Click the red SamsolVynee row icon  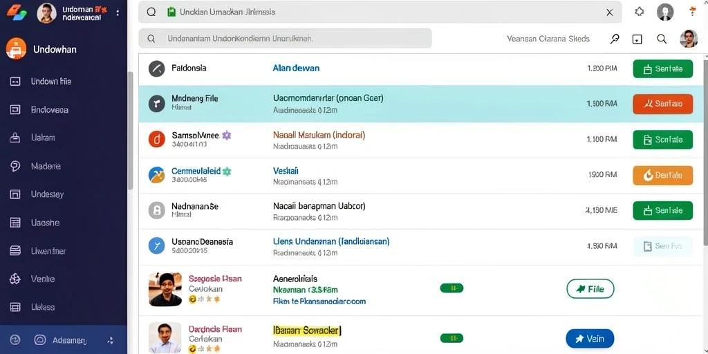click(x=157, y=140)
